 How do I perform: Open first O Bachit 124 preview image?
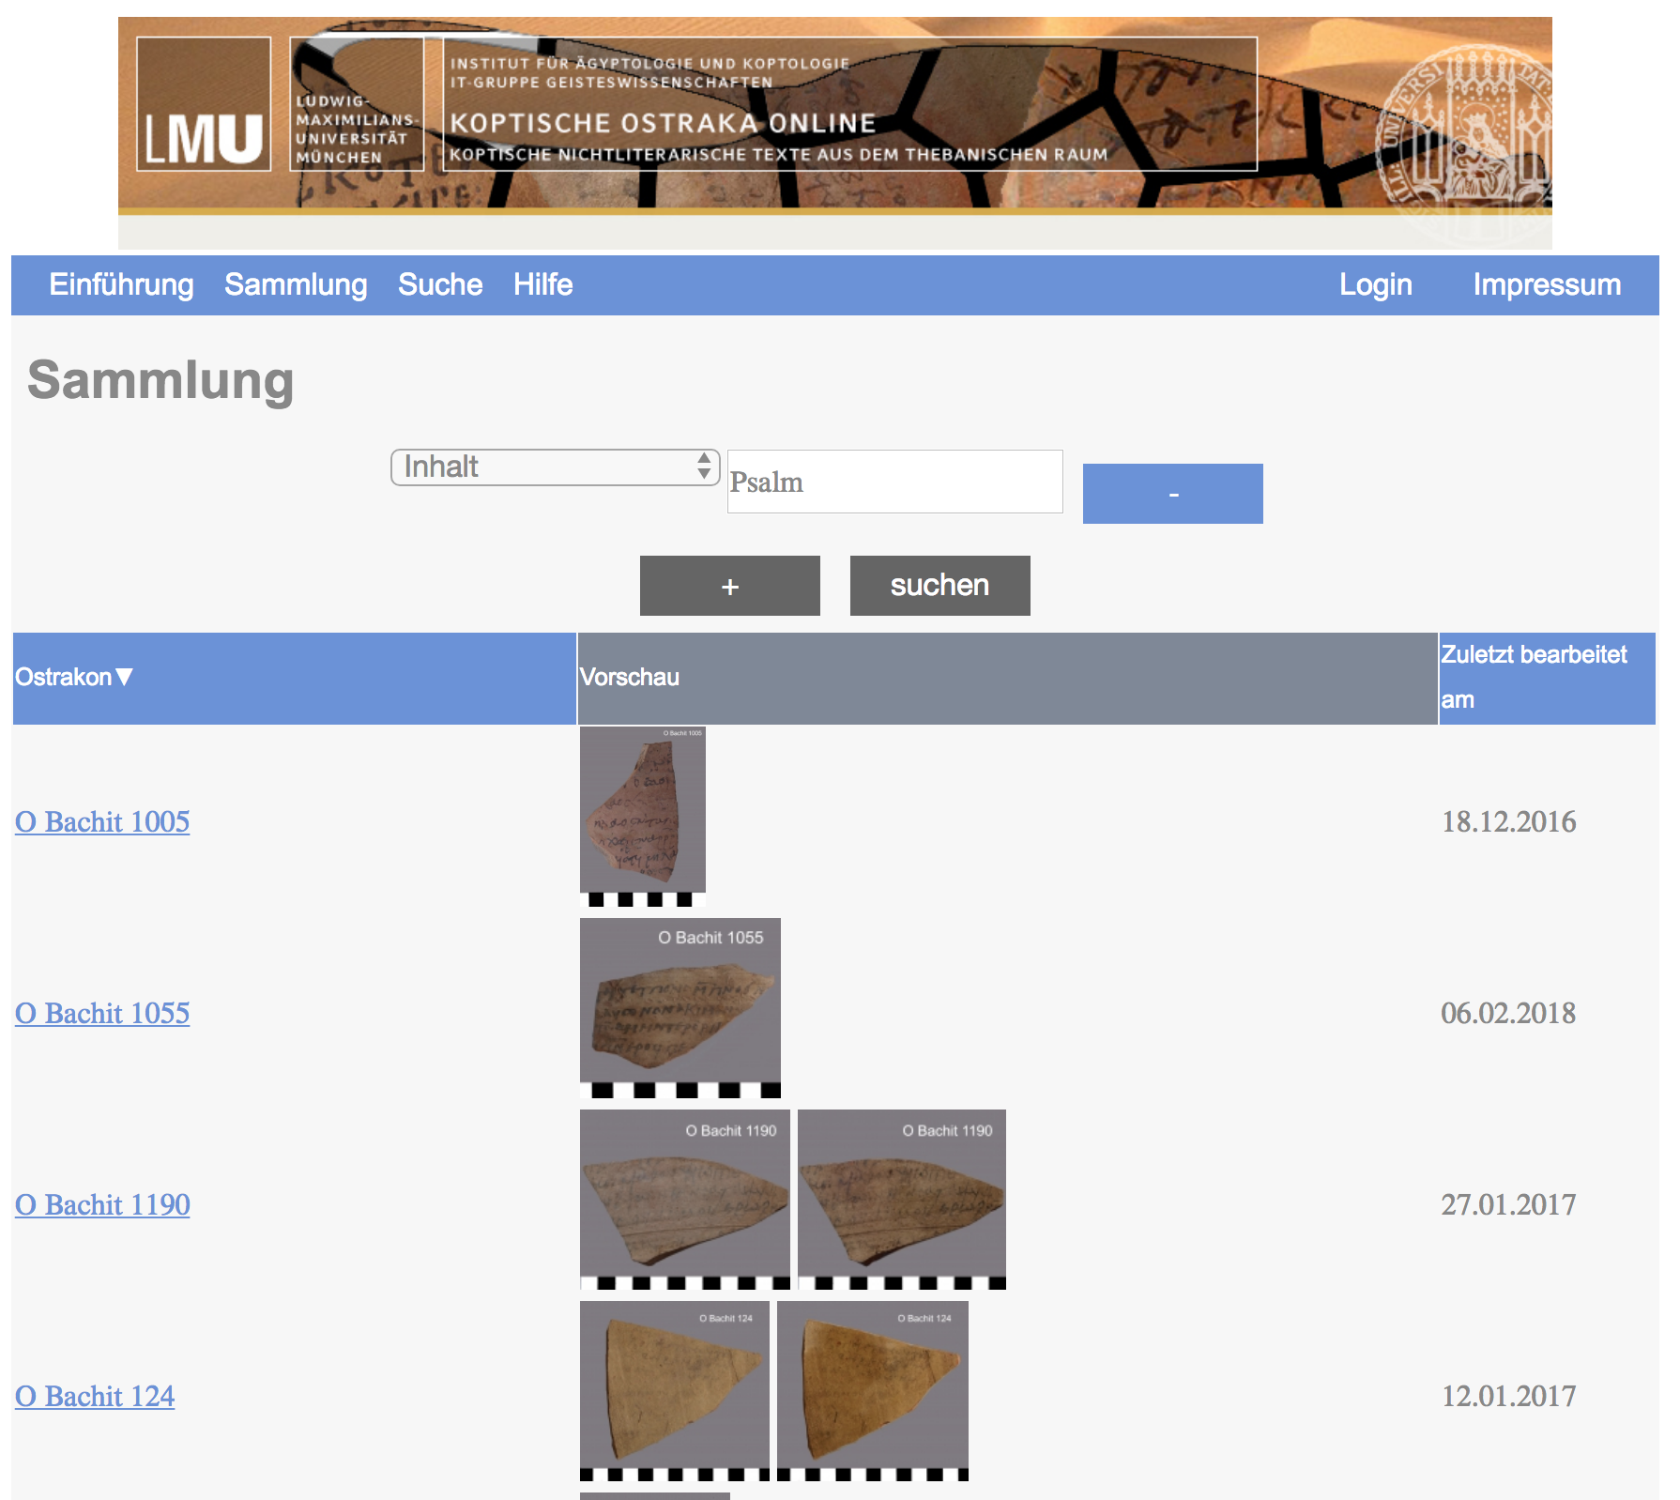675,1391
